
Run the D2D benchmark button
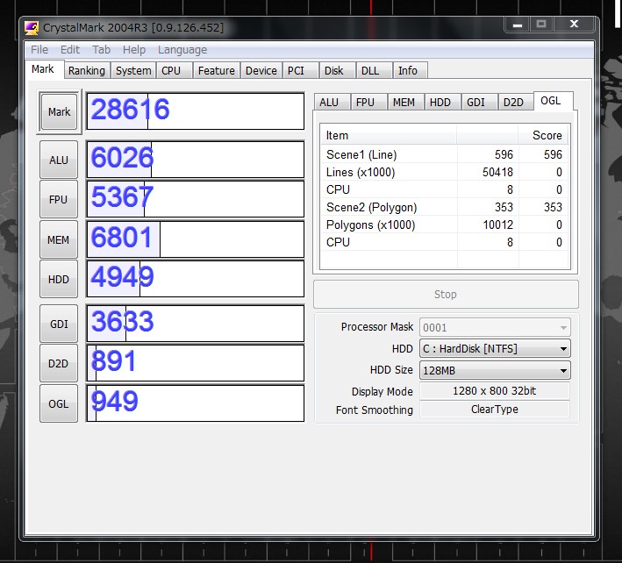(x=59, y=364)
